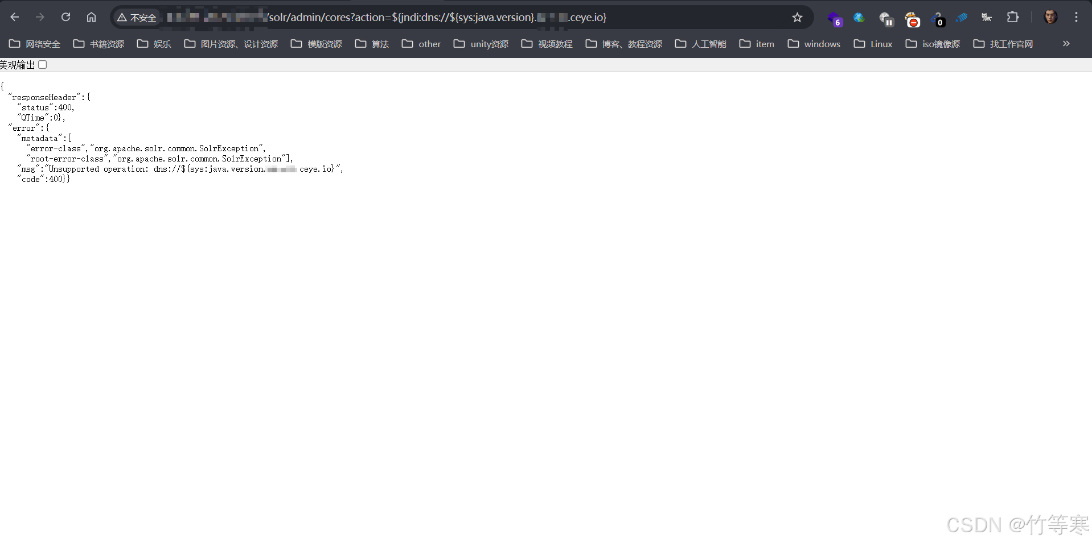Click the "QTime":0 line
This screenshot has height=543, width=1092.
coord(42,118)
